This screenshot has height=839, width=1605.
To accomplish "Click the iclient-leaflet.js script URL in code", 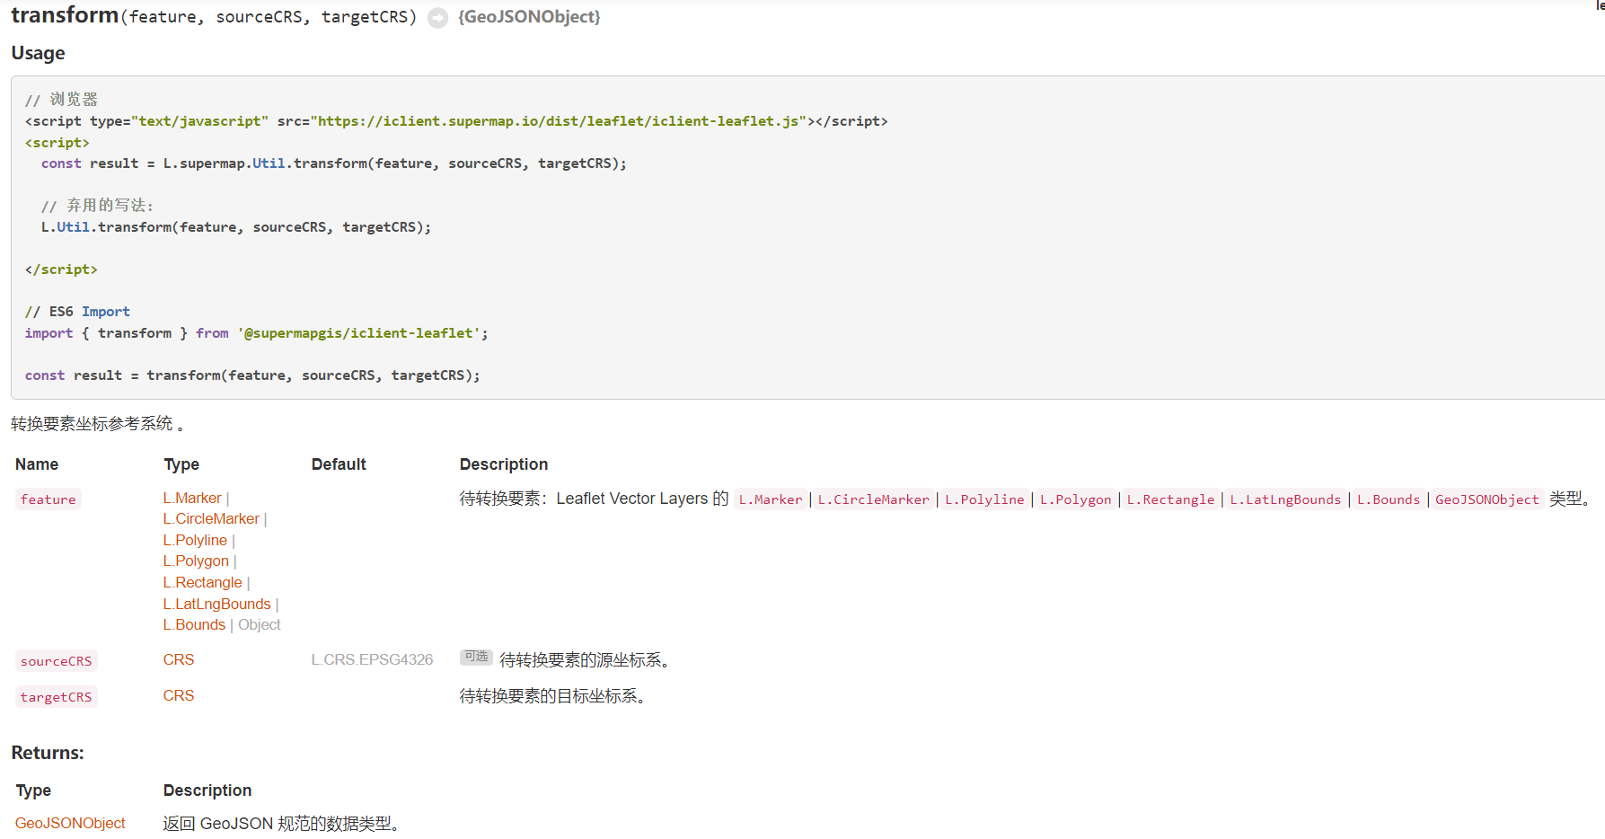I will (558, 121).
